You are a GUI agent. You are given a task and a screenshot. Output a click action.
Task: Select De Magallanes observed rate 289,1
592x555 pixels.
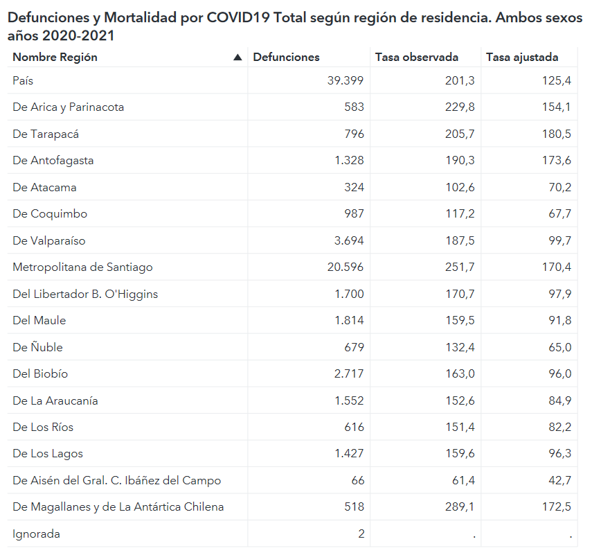coord(460,507)
